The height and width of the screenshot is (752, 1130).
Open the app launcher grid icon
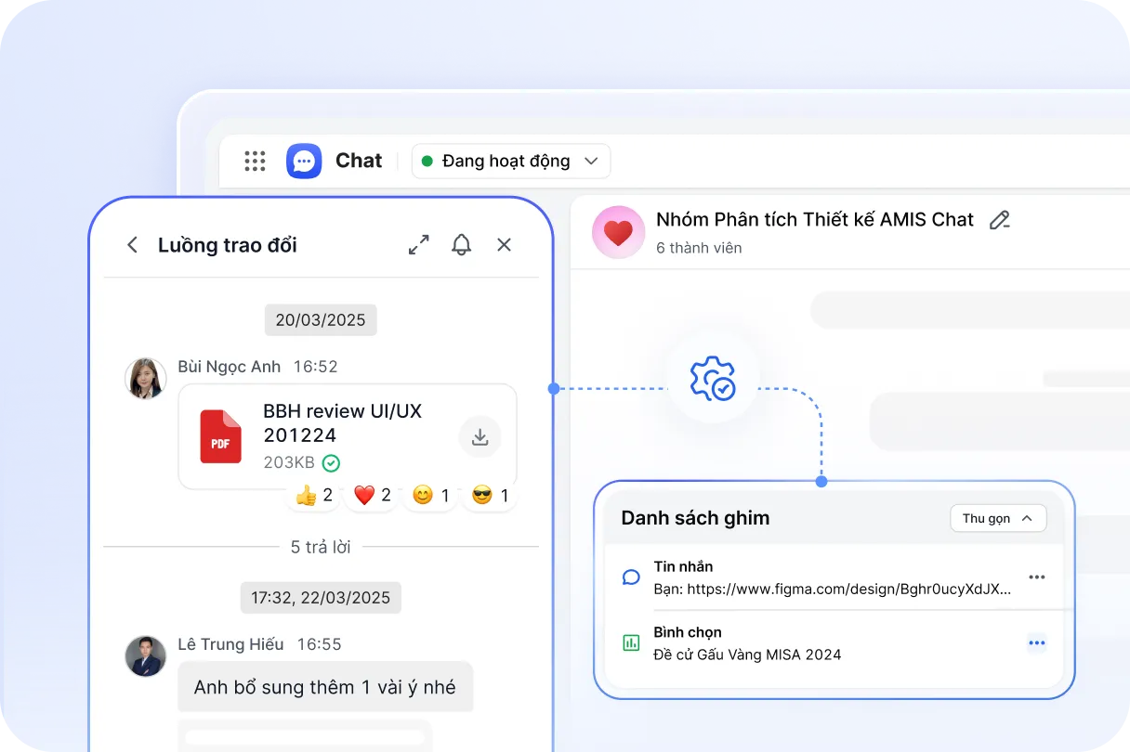[255, 162]
